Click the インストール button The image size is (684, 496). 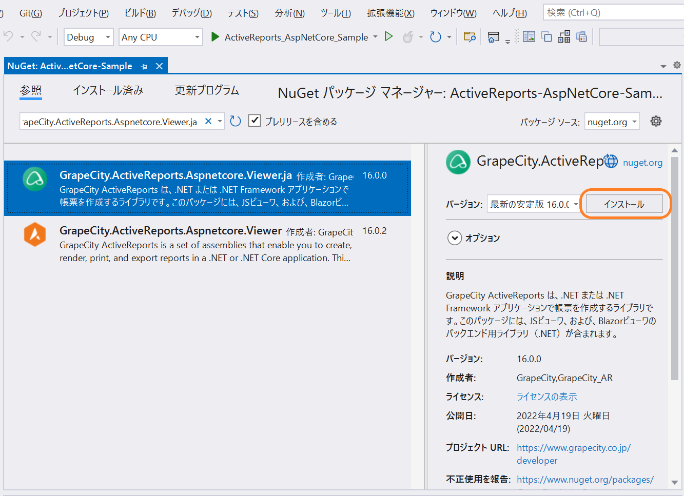tap(624, 204)
